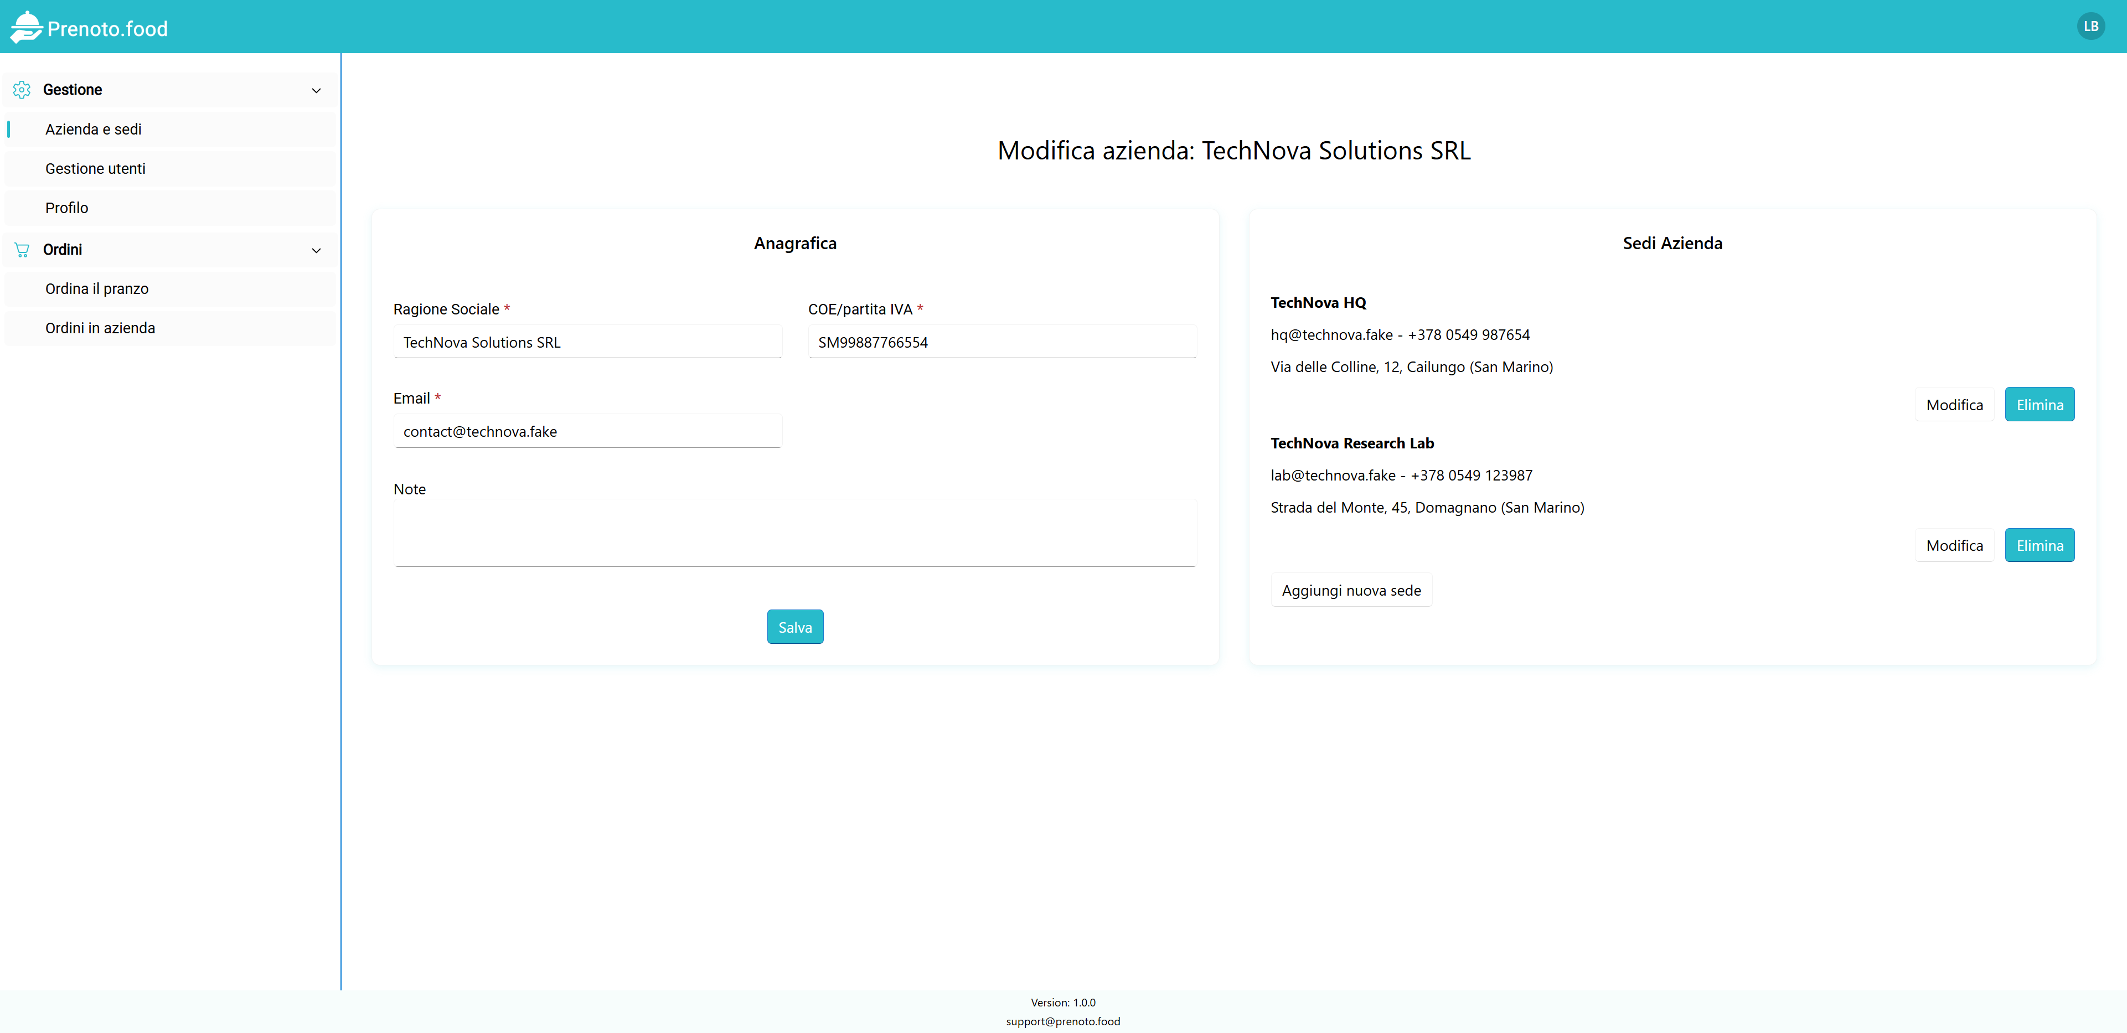Click Elimina for TechNova Research Lab
This screenshot has width=2127, height=1033.
pyautogui.click(x=2038, y=545)
